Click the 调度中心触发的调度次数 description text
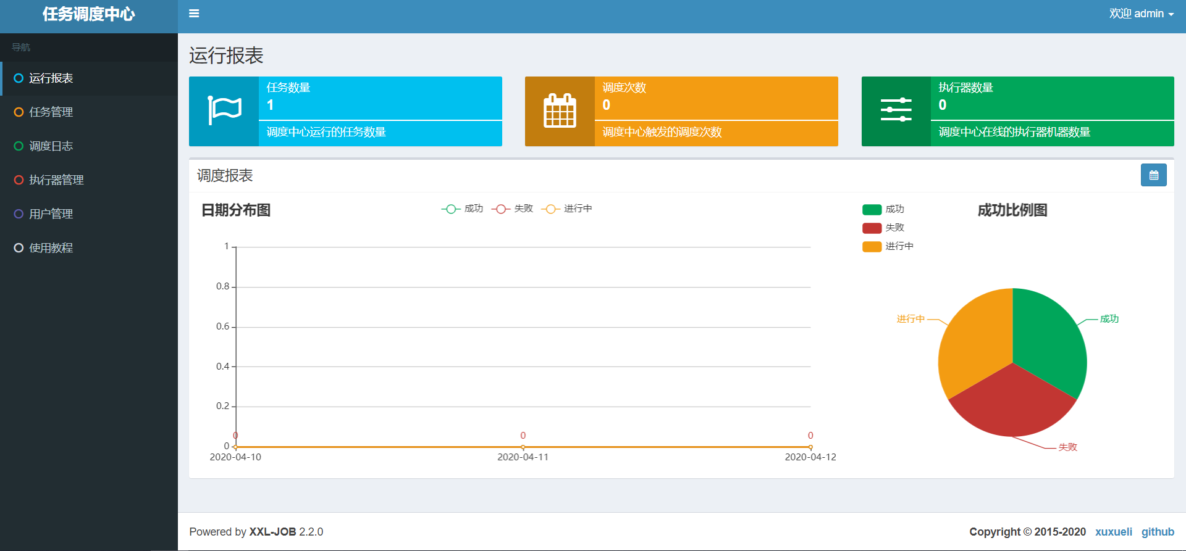The height and width of the screenshot is (551, 1186). [662, 132]
